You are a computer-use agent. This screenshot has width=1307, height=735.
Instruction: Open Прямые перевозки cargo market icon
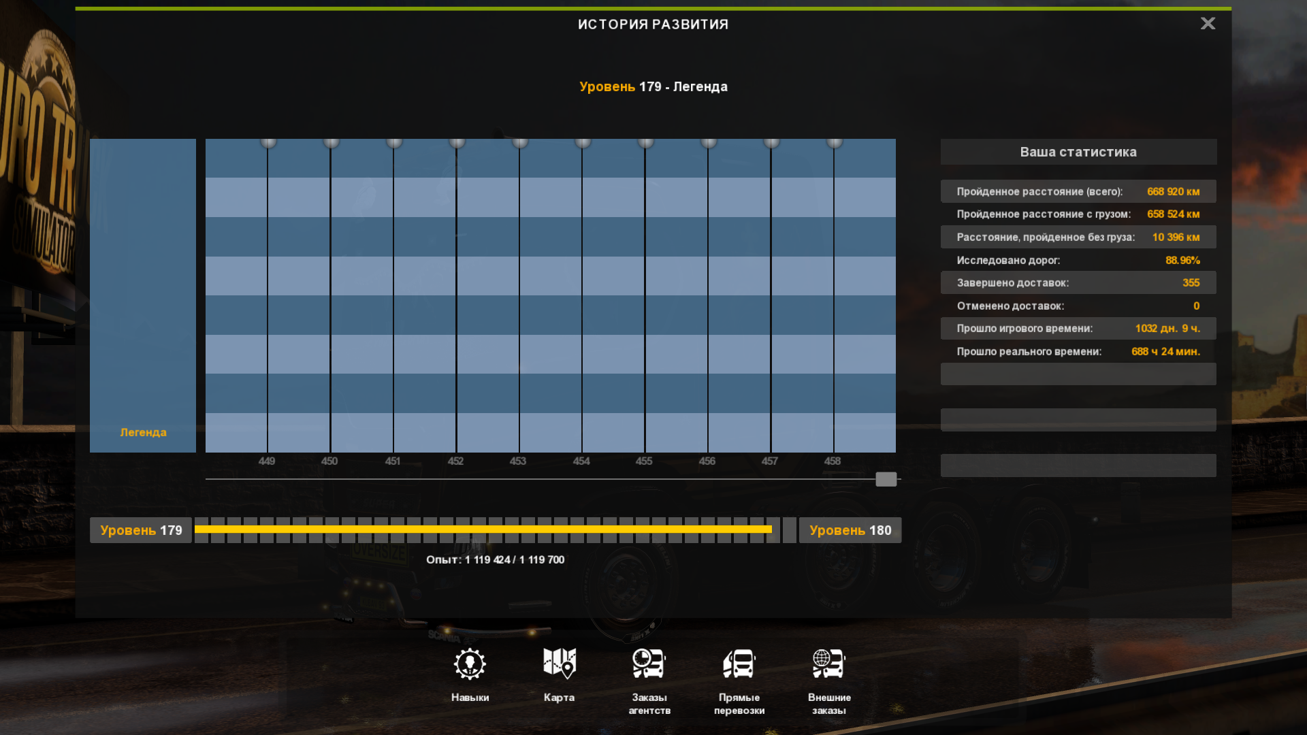pos(739,664)
